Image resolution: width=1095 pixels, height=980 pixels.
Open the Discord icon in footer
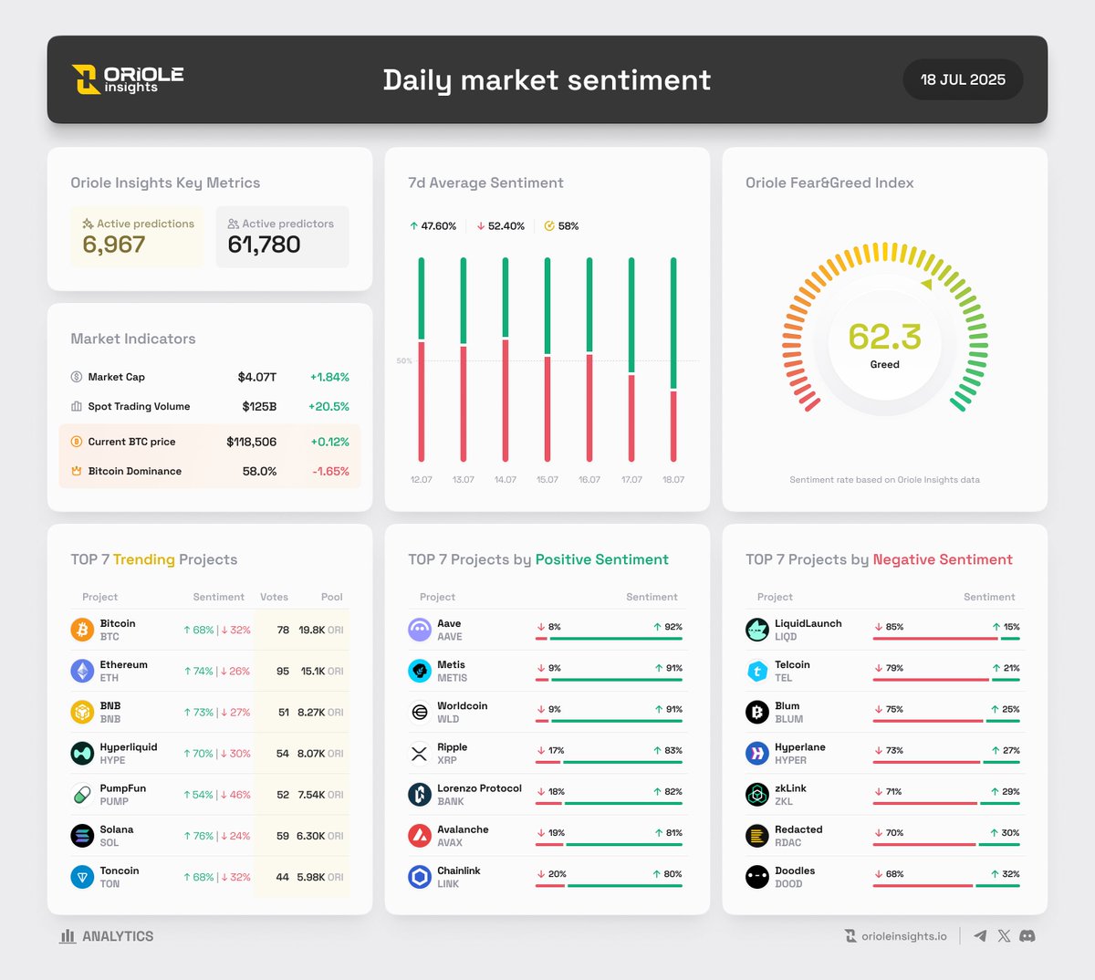coord(1027,936)
